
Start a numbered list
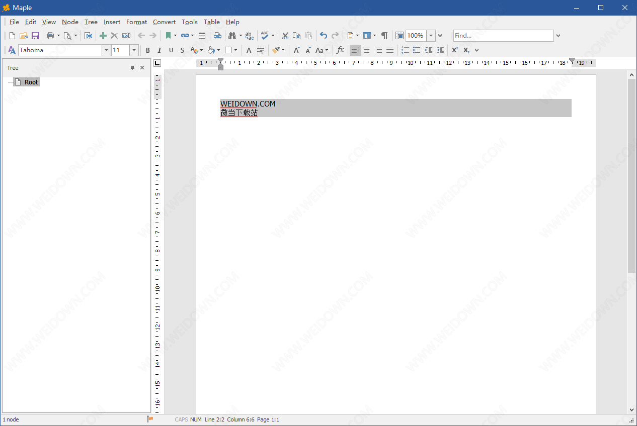pos(405,50)
